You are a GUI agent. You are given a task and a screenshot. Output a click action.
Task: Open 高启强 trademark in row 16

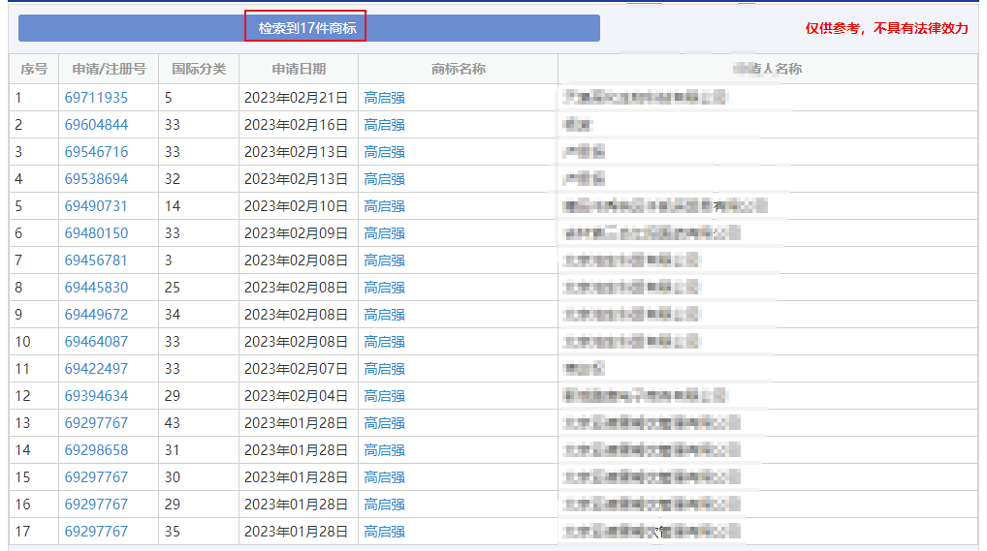coord(385,504)
